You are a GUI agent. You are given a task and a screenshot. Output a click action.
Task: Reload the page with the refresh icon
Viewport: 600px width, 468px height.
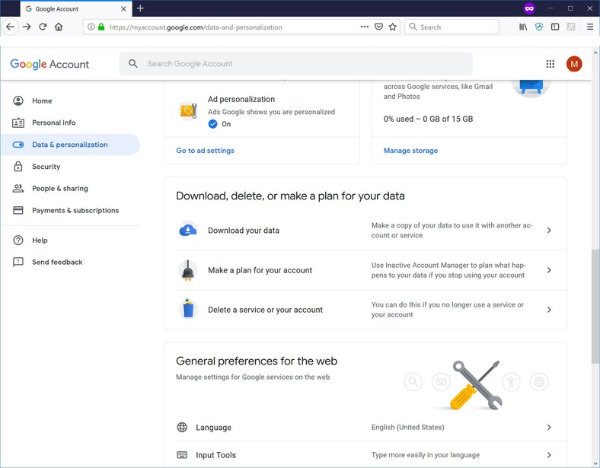[x=43, y=27]
